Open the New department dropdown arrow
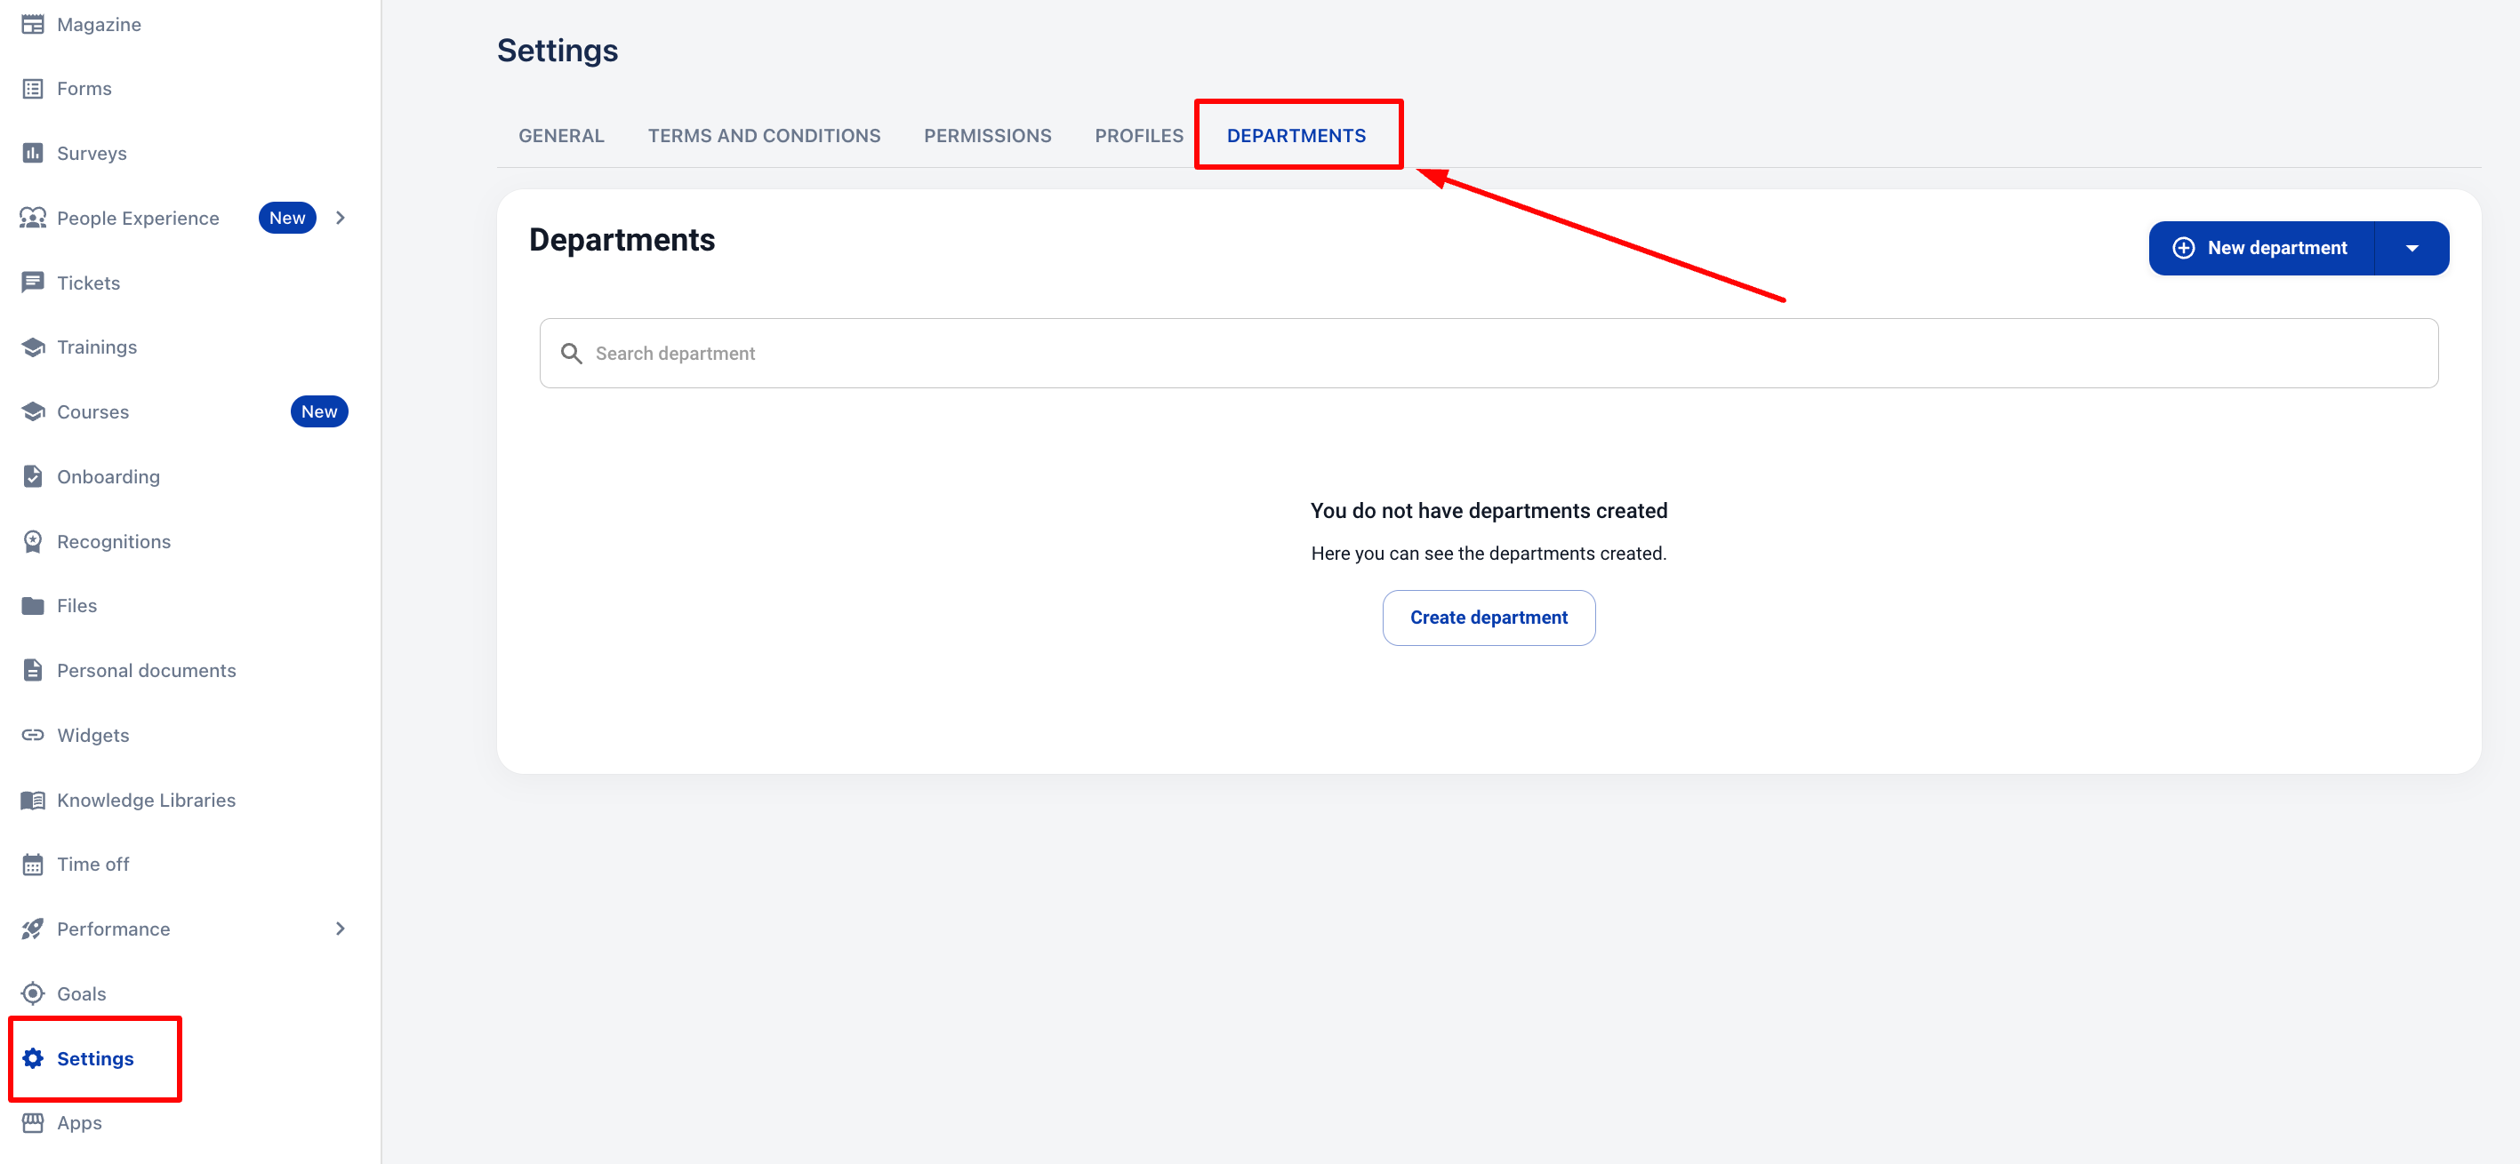 click(x=2412, y=248)
